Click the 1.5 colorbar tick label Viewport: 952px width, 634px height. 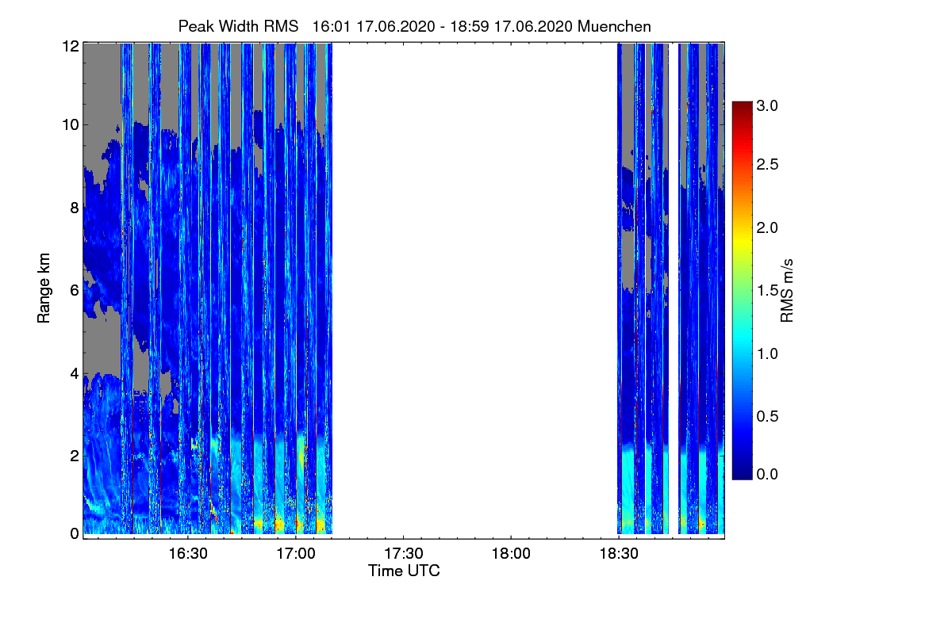pyautogui.click(x=766, y=290)
